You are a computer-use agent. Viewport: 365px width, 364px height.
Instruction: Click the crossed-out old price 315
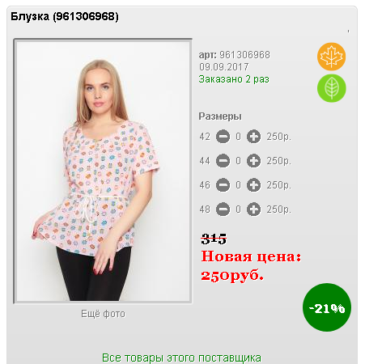[x=214, y=239]
